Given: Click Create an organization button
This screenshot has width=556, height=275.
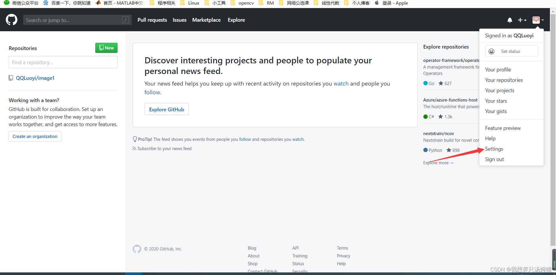Looking at the screenshot, I should 35,136.
